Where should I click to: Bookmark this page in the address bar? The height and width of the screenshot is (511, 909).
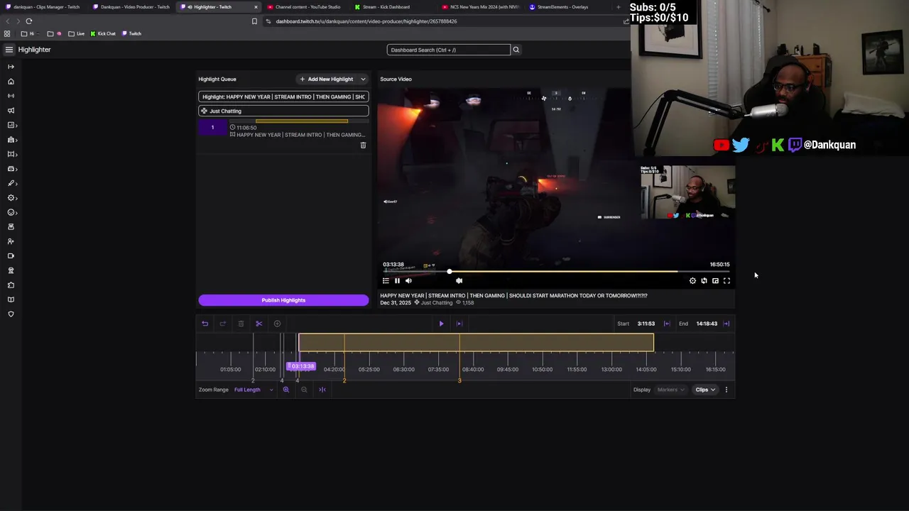point(254,21)
